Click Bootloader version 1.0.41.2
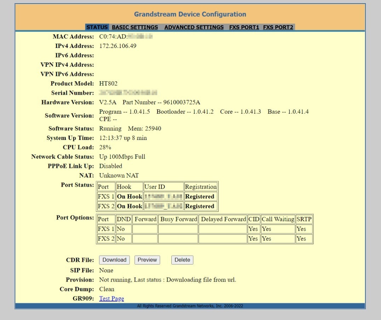Image resolution: width=381 pixels, height=320 pixels. pos(185,111)
